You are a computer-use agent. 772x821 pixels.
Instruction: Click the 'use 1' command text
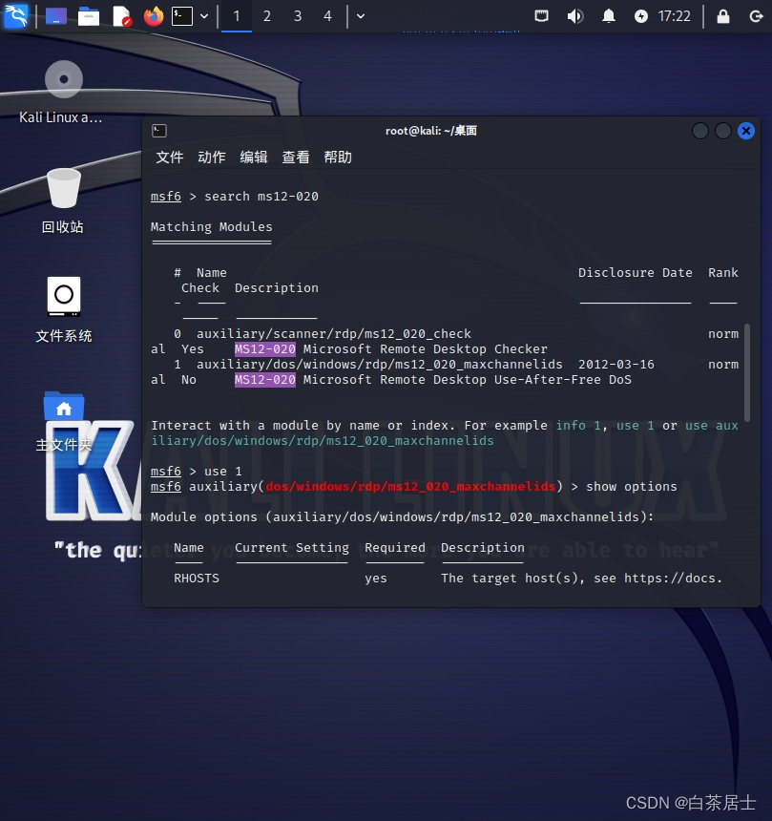point(223,472)
